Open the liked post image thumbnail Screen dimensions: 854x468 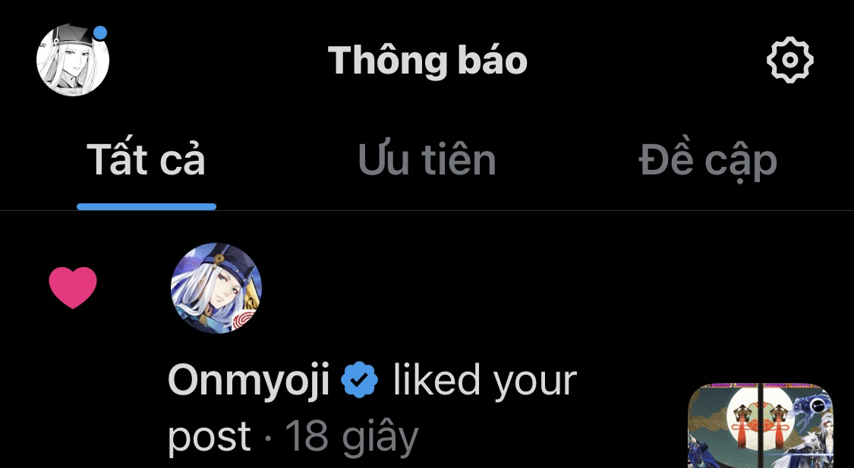[x=761, y=426]
